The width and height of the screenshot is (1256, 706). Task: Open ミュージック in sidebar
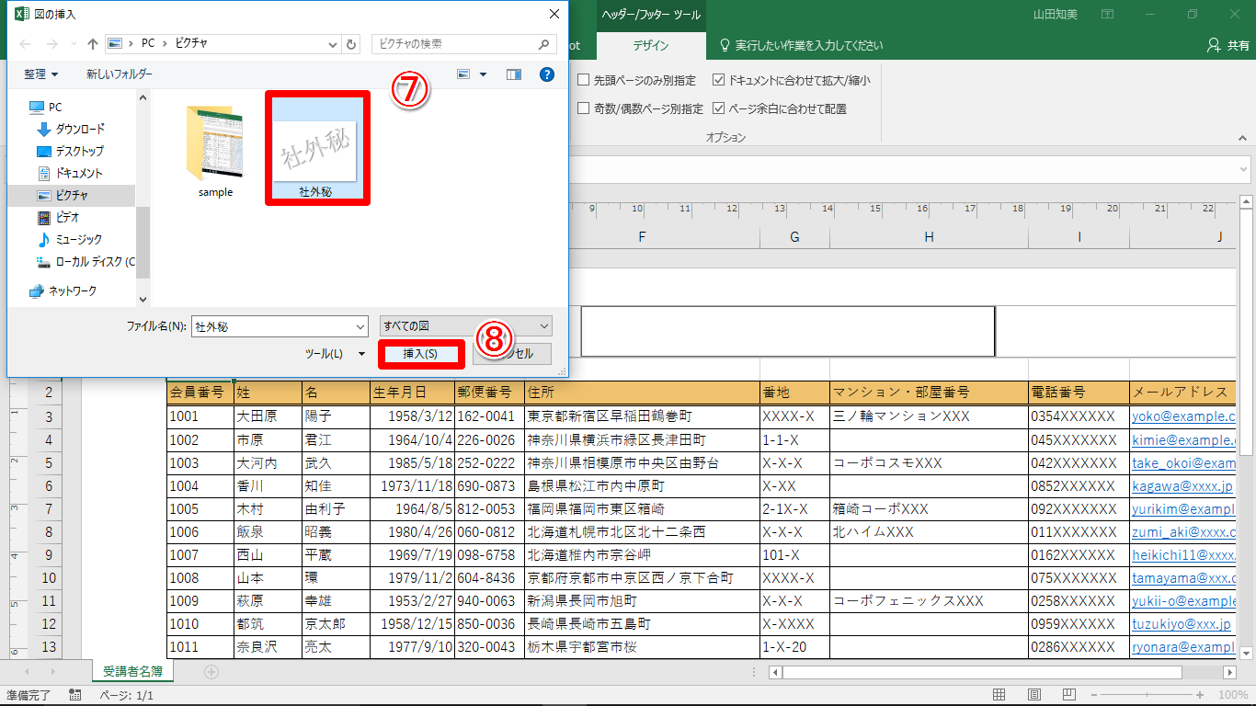70,239
